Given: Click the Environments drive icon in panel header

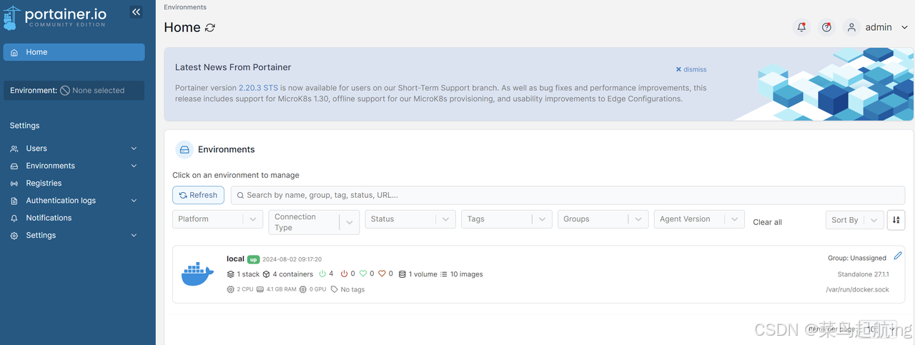Looking at the screenshot, I should coord(184,149).
